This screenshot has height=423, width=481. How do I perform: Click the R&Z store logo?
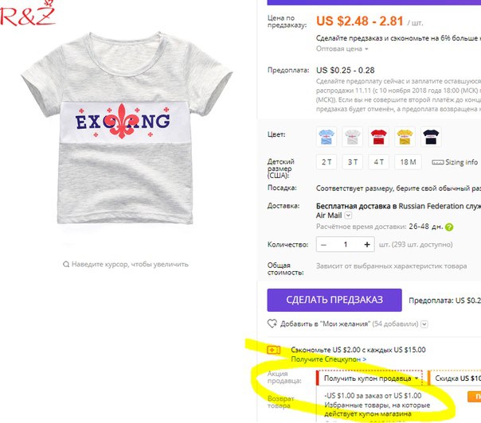point(28,14)
